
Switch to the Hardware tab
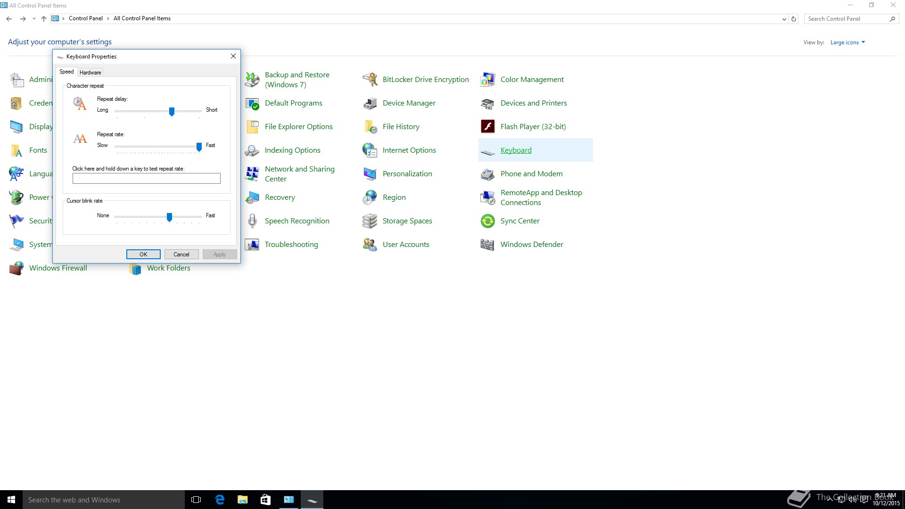click(90, 73)
